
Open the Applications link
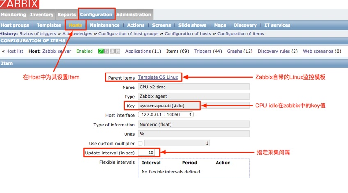click(x=138, y=51)
